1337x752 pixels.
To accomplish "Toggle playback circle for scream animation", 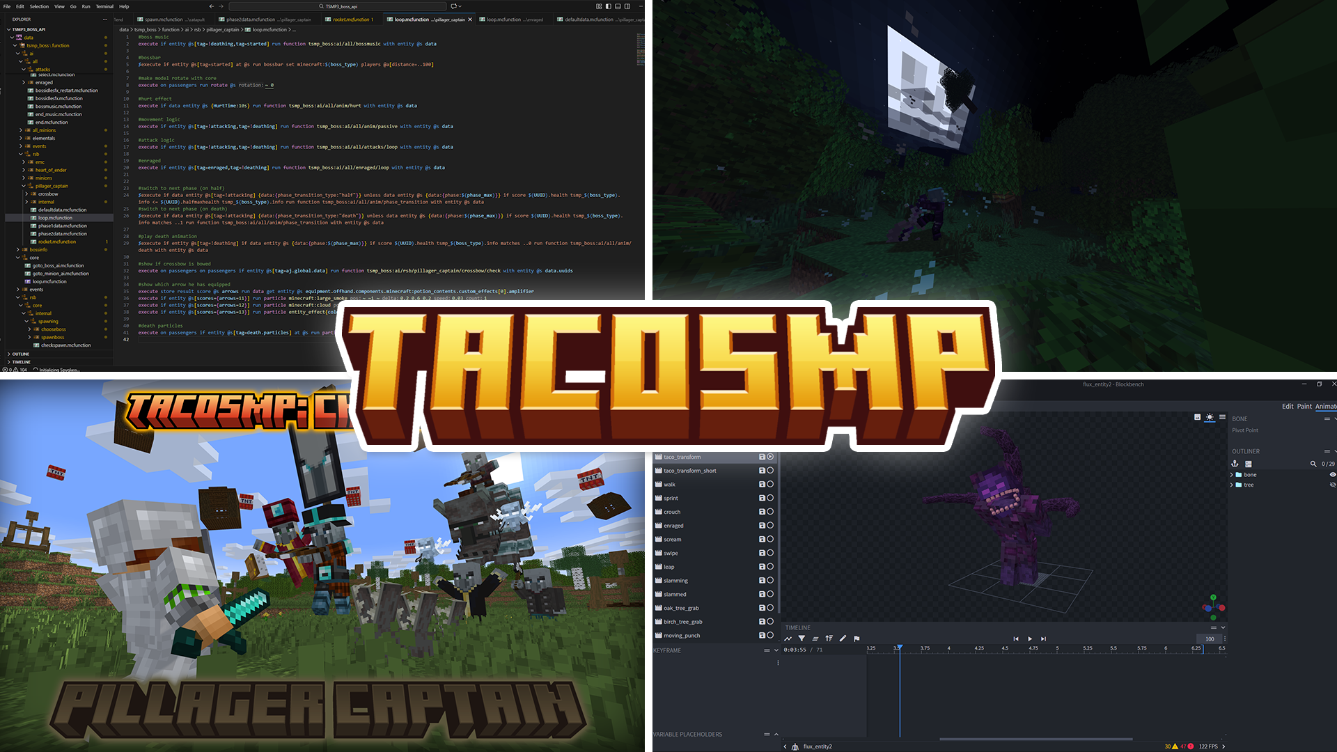I will click(x=770, y=539).
